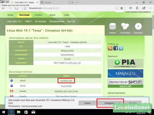Open the Facebook follow icon
Viewport: 154px width, 115px height.
click(115, 48)
